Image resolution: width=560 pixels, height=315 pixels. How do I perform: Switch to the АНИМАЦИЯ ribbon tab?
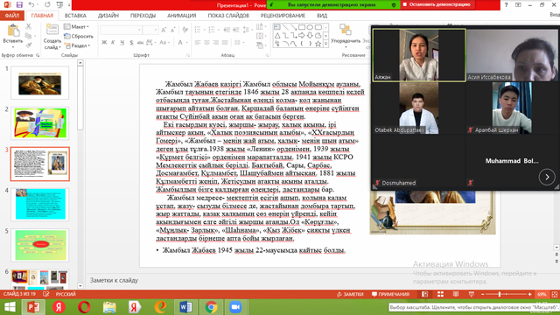tap(182, 16)
